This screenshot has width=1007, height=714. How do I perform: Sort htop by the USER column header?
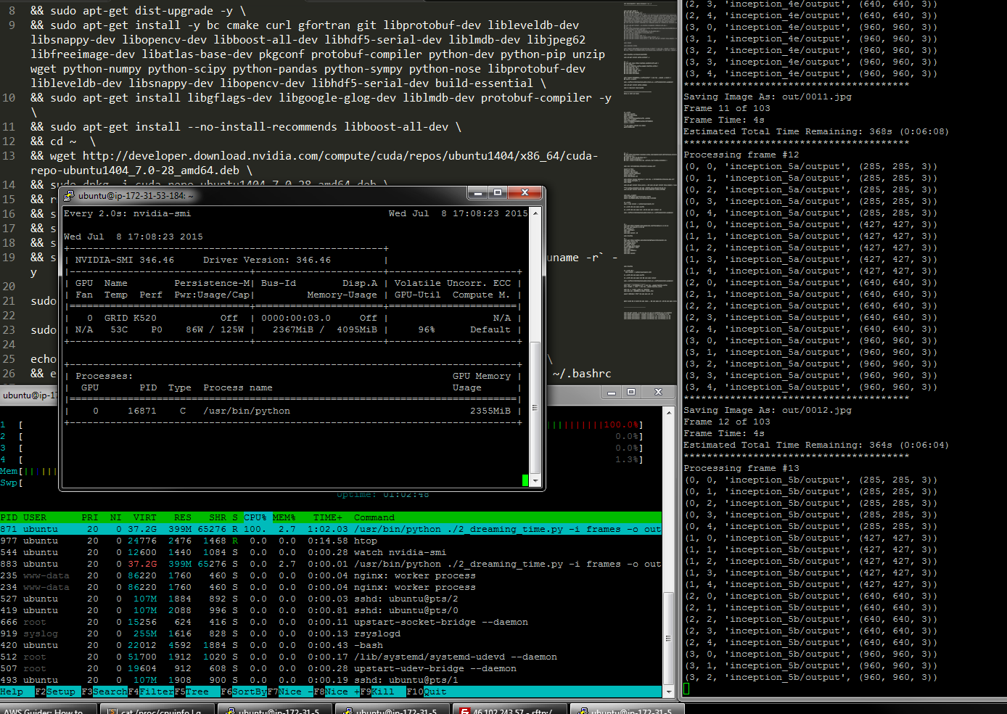(35, 517)
